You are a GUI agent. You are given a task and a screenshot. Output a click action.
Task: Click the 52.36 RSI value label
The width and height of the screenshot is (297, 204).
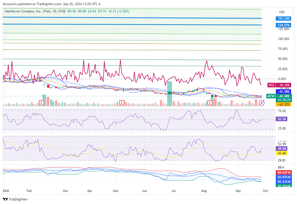282,119
